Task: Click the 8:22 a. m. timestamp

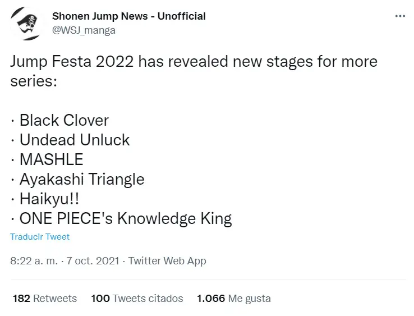Action: (34, 261)
